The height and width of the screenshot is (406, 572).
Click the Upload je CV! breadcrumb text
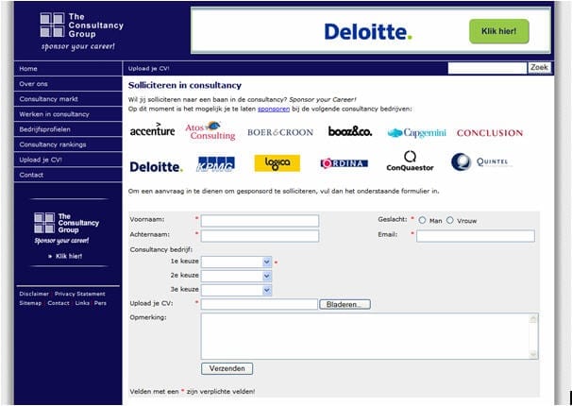point(148,69)
